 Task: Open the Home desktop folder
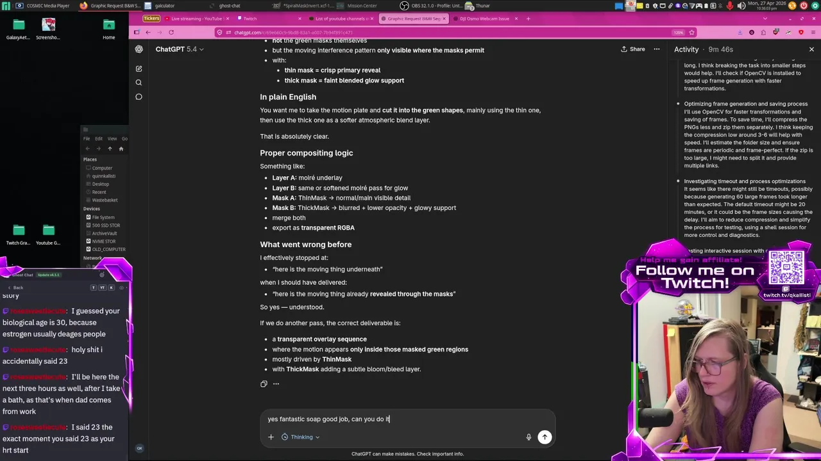(x=108, y=29)
